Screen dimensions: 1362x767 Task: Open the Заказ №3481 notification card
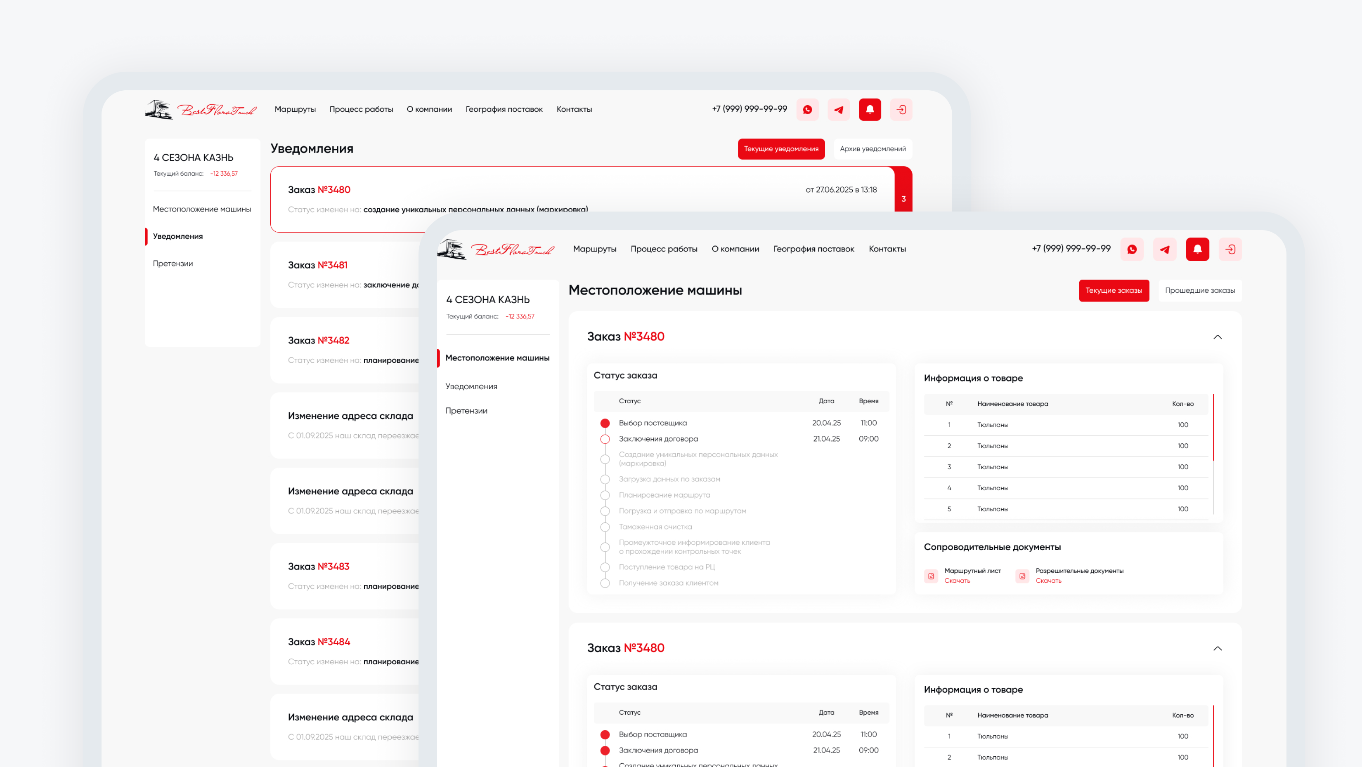(x=344, y=274)
